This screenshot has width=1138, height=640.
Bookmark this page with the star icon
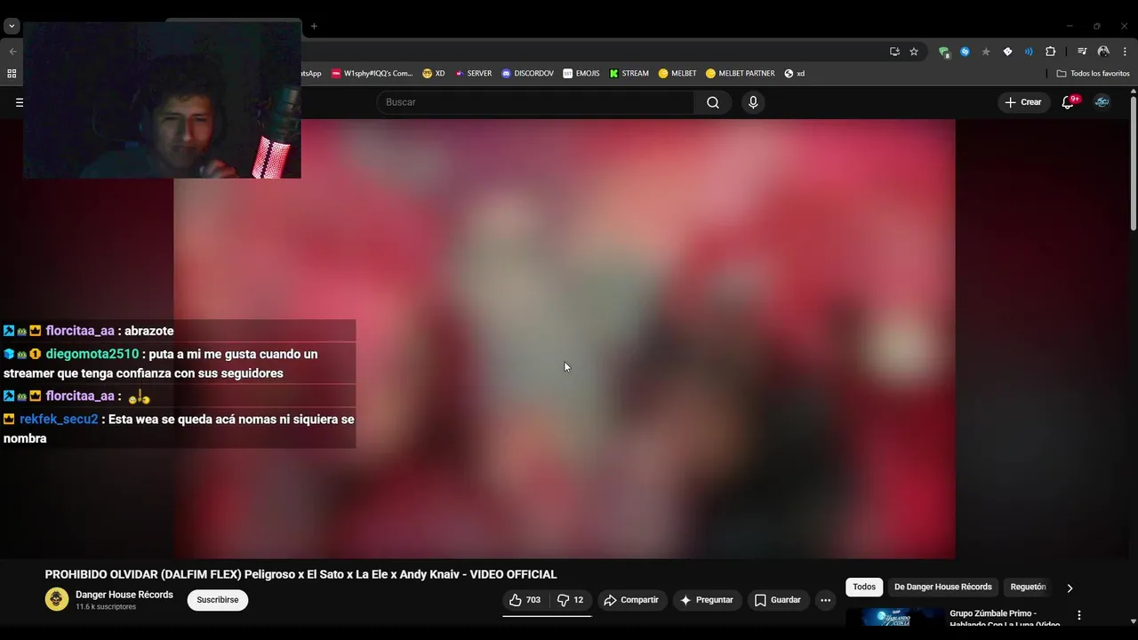[914, 52]
